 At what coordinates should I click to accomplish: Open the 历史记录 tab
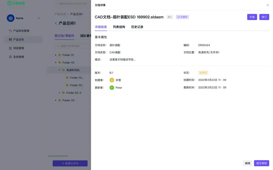[x=136, y=27]
